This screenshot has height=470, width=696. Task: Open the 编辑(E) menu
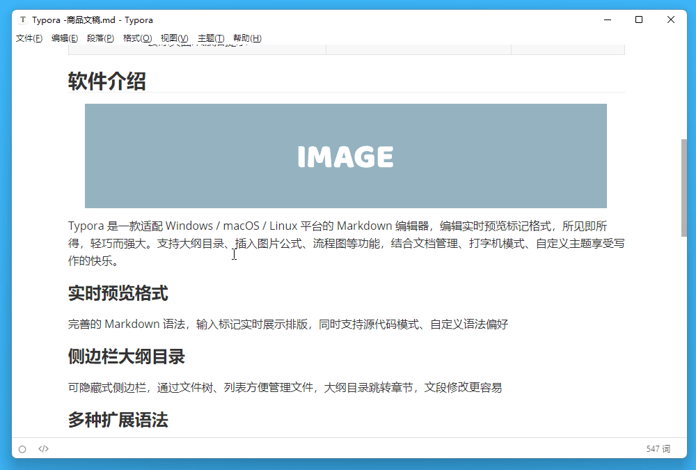tap(65, 38)
